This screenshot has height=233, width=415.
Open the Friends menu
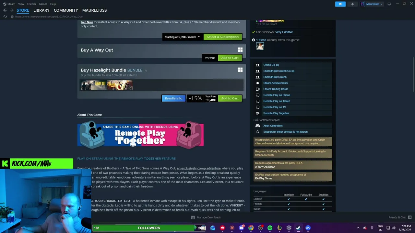click(31, 4)
